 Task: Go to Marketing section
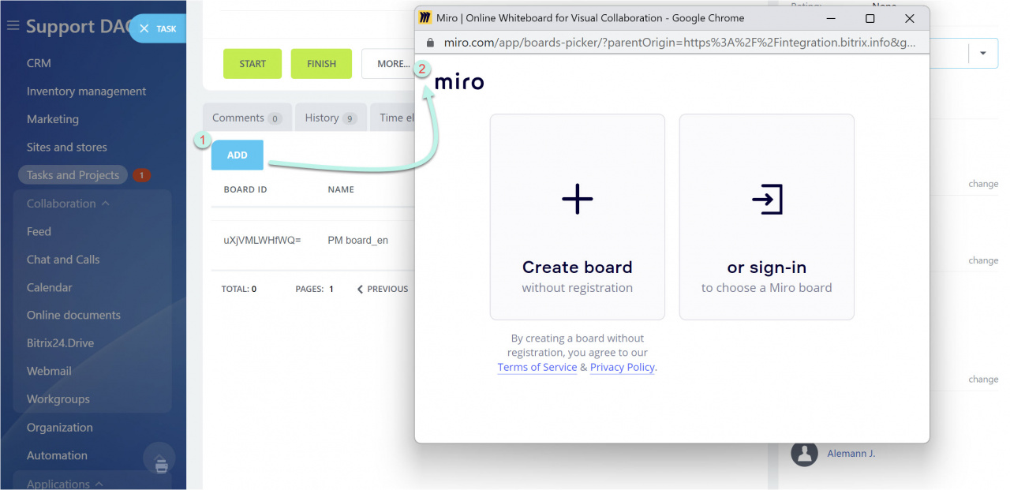53,119
